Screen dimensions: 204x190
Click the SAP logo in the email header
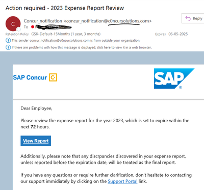point(174,78)
